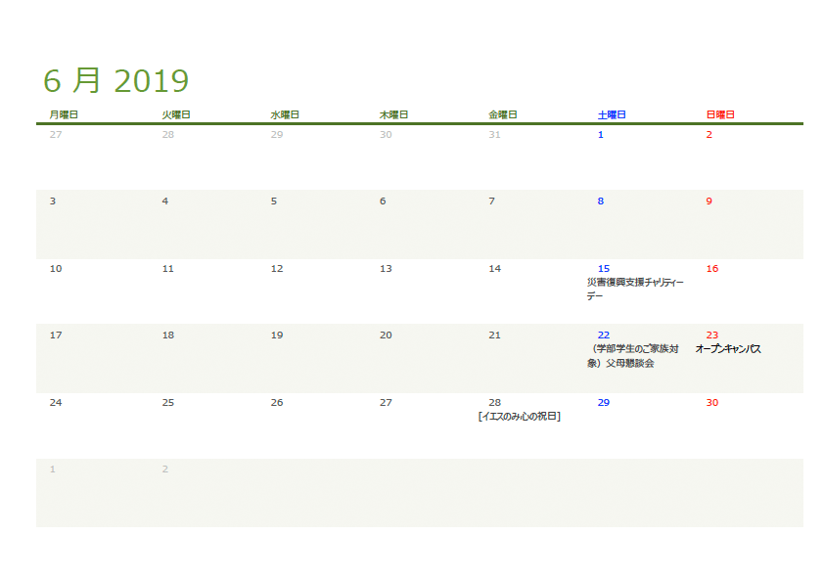Viewport: 824px width, 581px height.
Task: Click the date 11
Action: [x=168, y=268]
